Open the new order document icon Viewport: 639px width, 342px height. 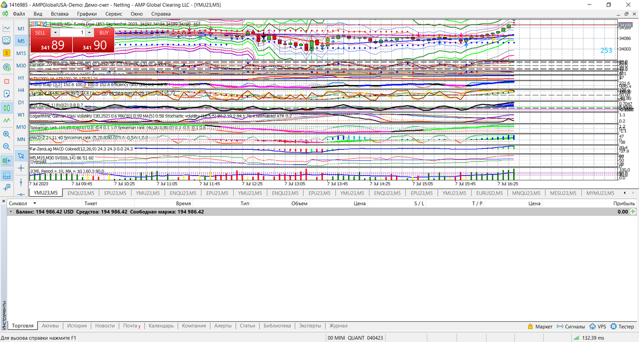pyautogui.click(x=6, y=93)
